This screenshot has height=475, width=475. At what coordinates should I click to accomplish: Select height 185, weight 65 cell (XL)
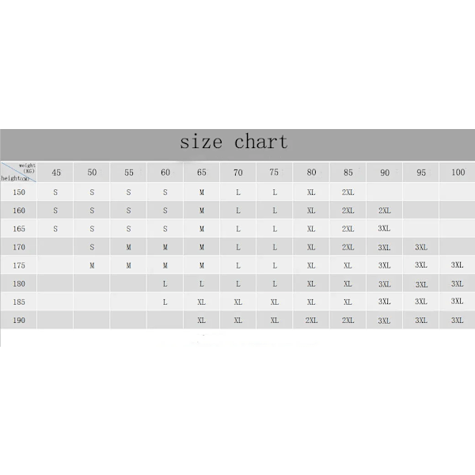click(x=202, y=302)
